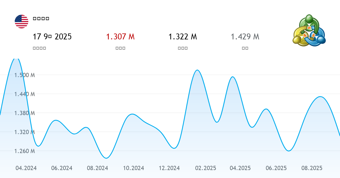Select the 02.2025 timeline label
The width and height of the screenshot is (340, 178).
point(205,168)
